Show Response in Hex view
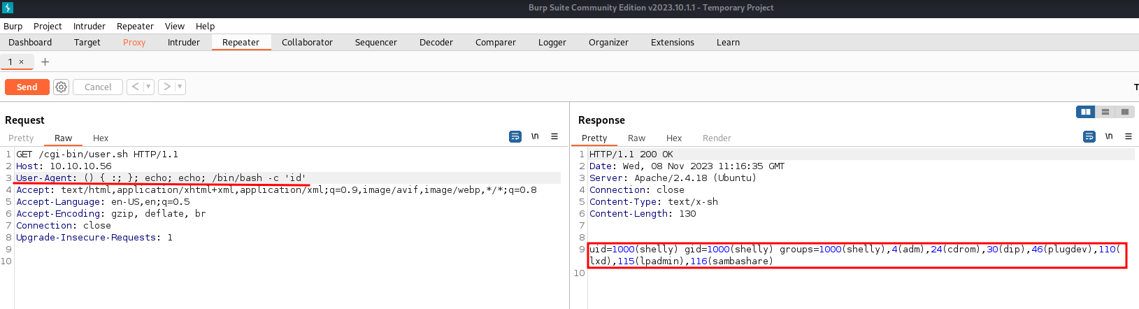This screenshot has width=1139, height=309. [674, 138]
